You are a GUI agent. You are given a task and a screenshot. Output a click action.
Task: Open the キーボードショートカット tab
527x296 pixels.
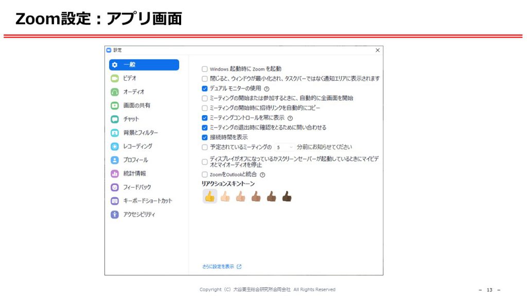(x=144, y=201)
